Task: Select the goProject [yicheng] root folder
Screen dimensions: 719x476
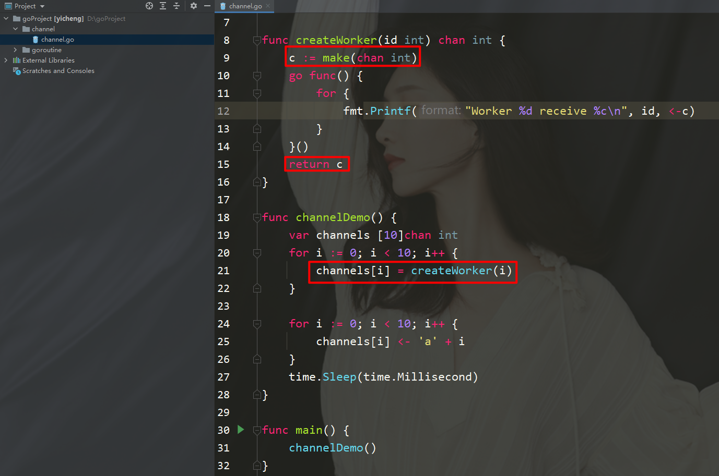Action: pyautogui.click(x=53, y=18)
